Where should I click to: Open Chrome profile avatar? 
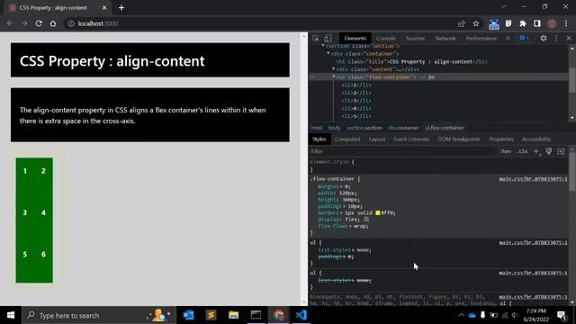(552, 23)
